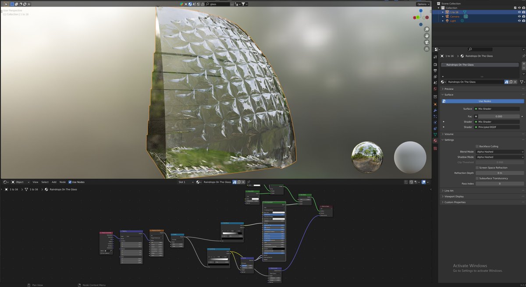Hide the Camera object via eye icon
Viewport: 526px width, 287px height.
coord(519,17)
